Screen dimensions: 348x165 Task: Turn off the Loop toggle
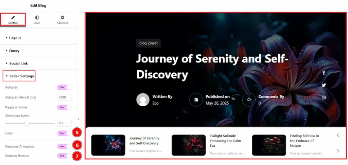tap(64, 133)
